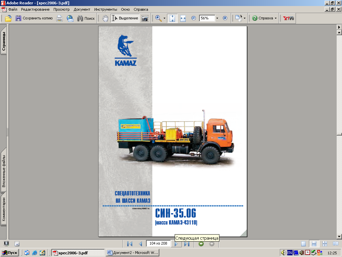Screen dimensions: 342x257
Task: Toggle Fit Page view button
Action: (x=172, y=18)
